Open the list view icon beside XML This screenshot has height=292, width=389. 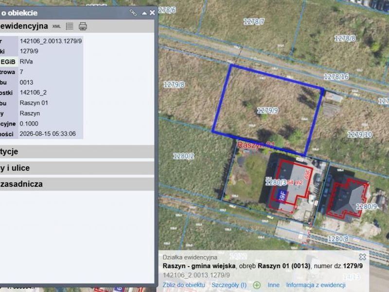[x=70, y=26]
